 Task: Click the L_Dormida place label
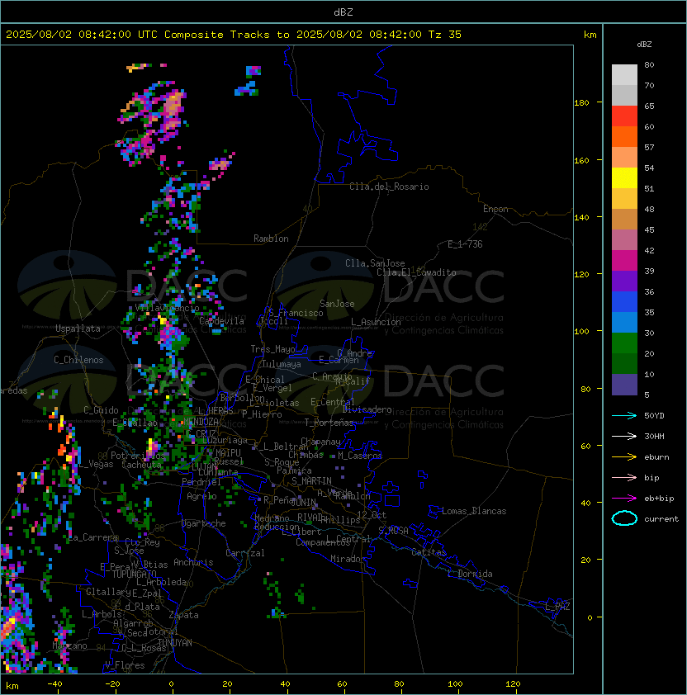[x=470, y=574]
